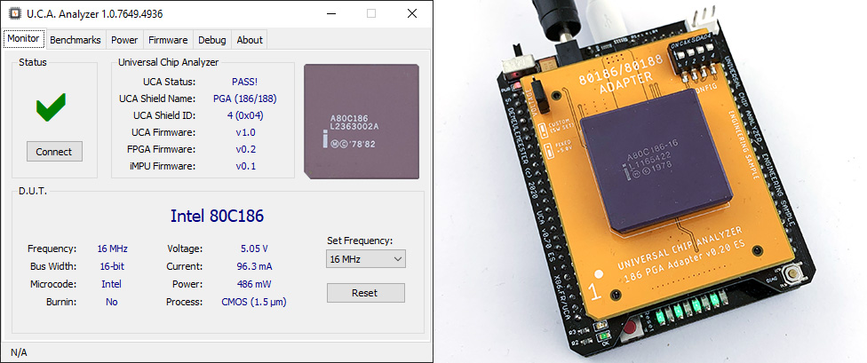Click the Microcode Intel value
The height and width of the screenshot is (363, 867).
pos(111,284)
